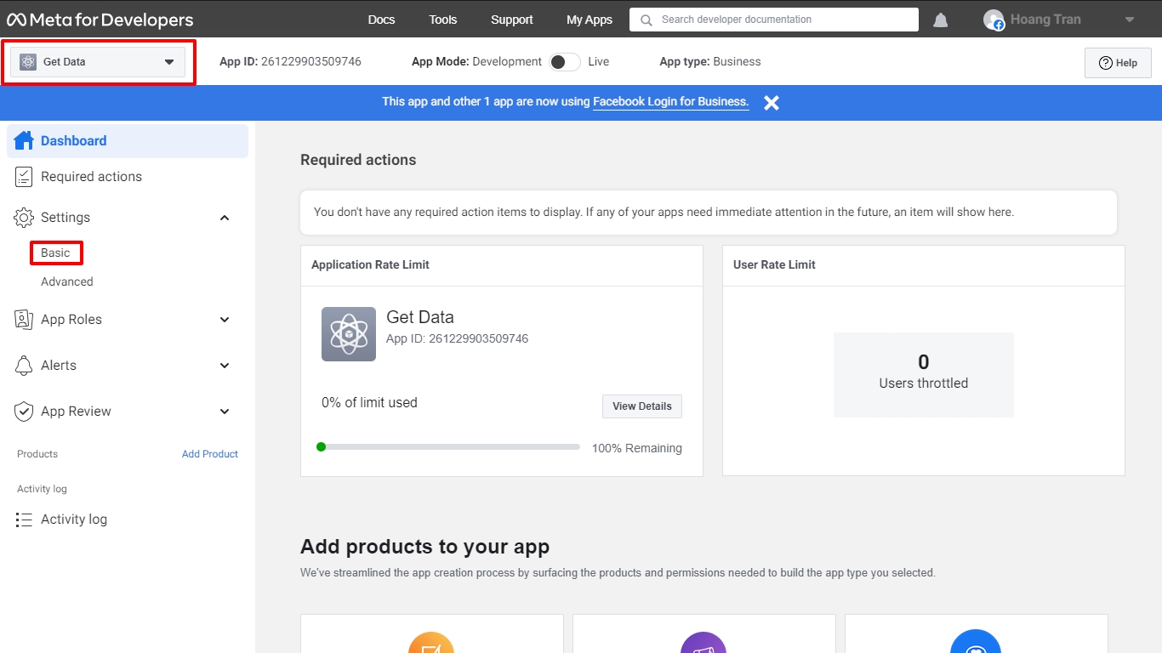Collapse the Settings section chevron

[225, 218]
